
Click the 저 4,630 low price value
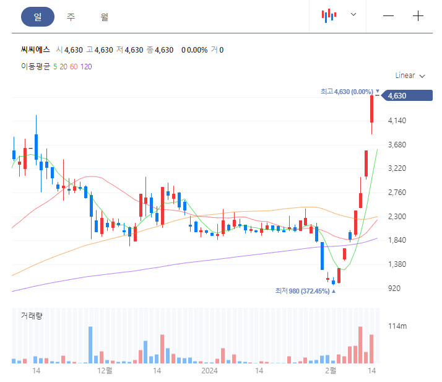point(129,50)
